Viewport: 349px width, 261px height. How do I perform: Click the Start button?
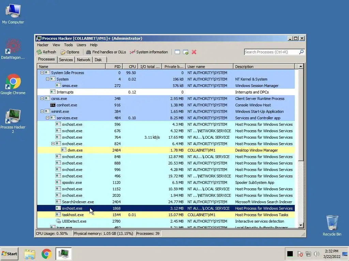9,254
